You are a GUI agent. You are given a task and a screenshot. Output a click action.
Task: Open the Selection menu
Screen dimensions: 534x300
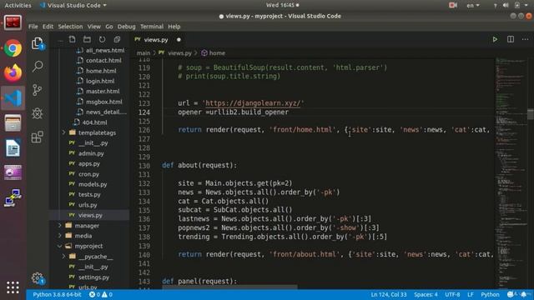tap(70, 27)
